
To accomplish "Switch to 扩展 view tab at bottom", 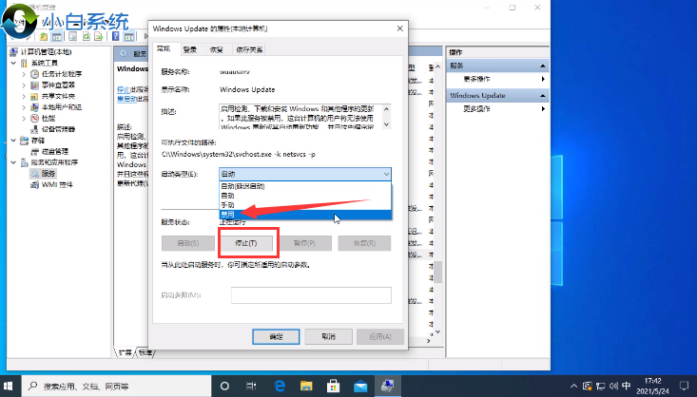I will click(125, 352).
